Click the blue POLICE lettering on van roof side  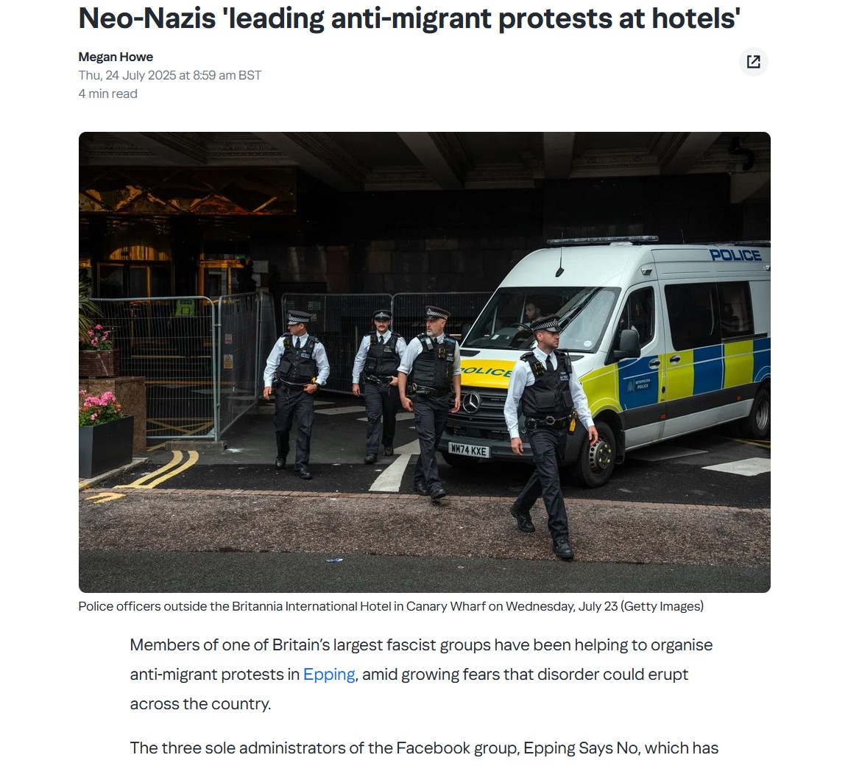click(x=735, y=255)
